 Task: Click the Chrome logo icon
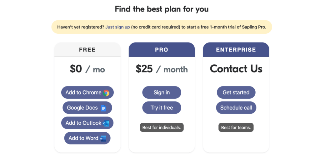tap(106, 93)
